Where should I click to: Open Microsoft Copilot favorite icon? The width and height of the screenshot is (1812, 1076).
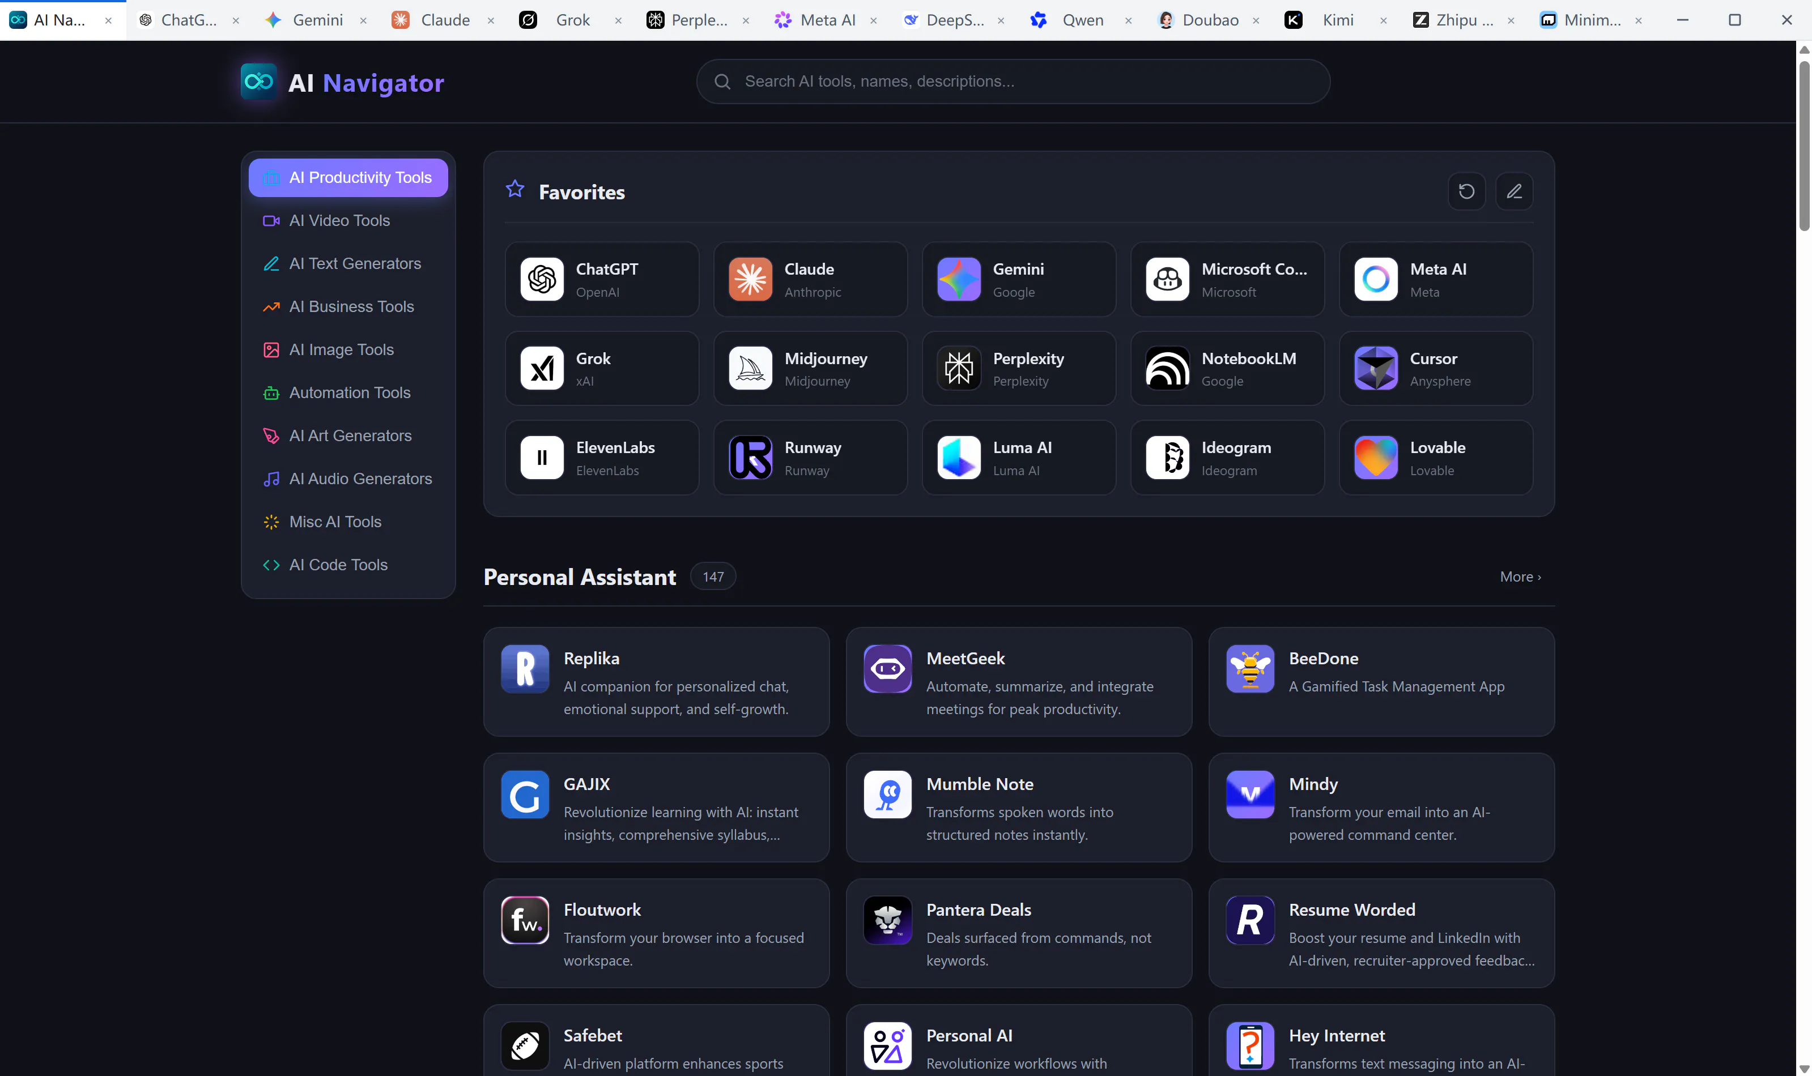pyautogui.click(x=1167, y=279)
